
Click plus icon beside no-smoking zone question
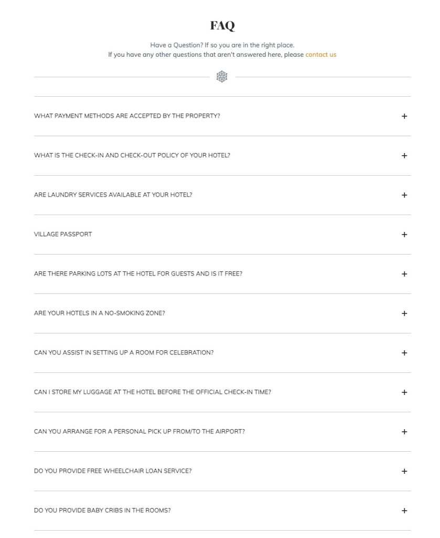404,313
